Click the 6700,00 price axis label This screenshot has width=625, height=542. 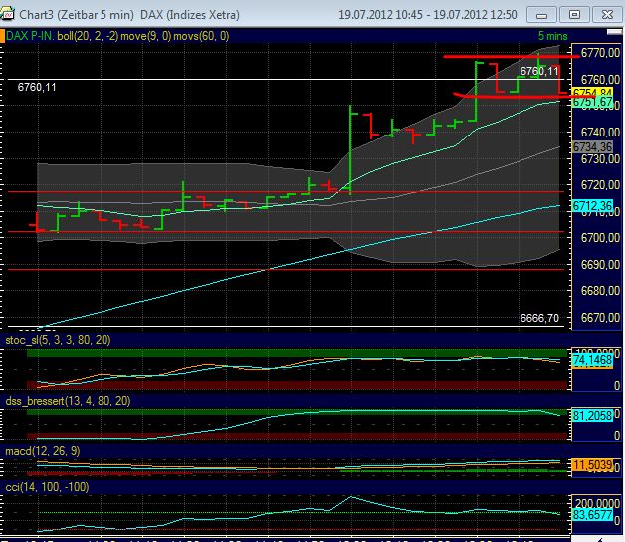pos(600,238)
